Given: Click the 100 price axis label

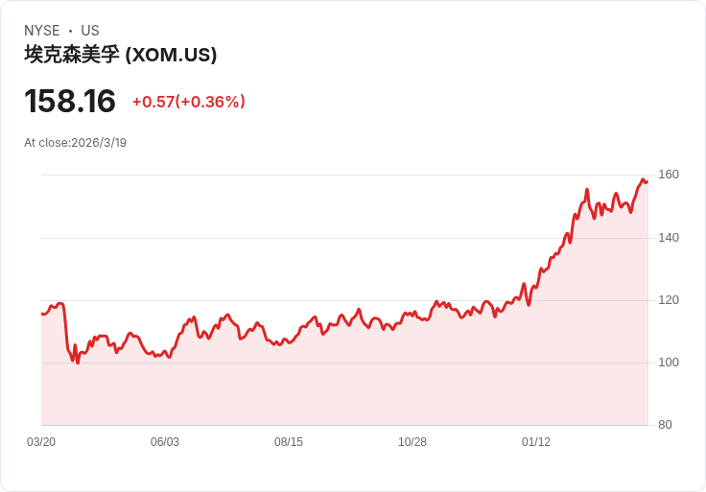Looking at the screenshot, I should click(669, 363).
